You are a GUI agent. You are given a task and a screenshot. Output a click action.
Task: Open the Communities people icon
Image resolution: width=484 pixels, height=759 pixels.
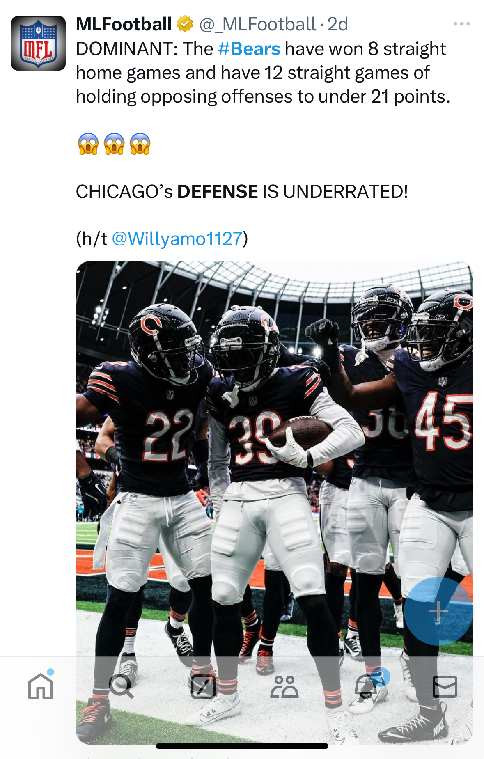pos(284,687)
